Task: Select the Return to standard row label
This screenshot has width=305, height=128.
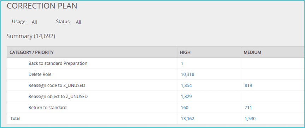Action: (x=47, y=108)
